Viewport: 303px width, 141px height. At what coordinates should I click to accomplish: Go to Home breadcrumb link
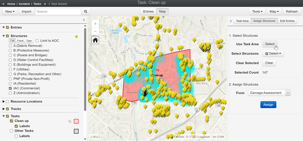pos(11,4)
